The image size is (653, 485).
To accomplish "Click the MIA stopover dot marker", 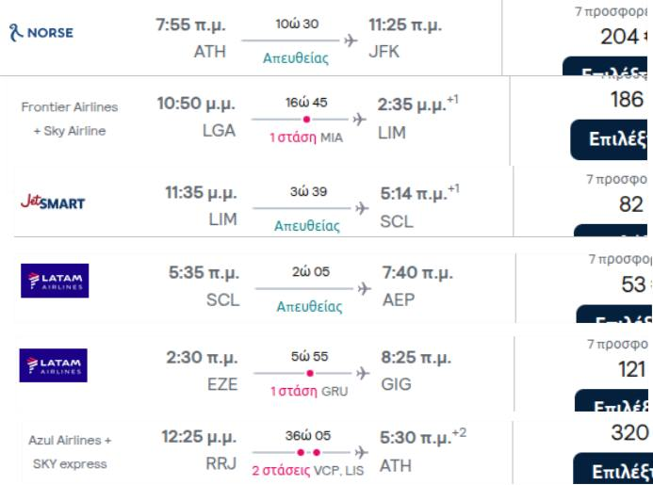I will tap(306, 120).
